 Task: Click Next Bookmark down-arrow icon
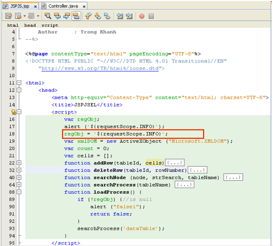tap(98, 16)
